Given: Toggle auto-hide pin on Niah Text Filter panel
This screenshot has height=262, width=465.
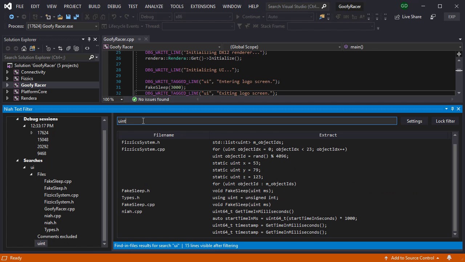Looking at the screenshot, I should (452, 109).
